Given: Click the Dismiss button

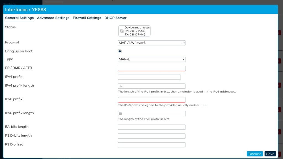Looking at the screenshot, I should tap(255, 154).
